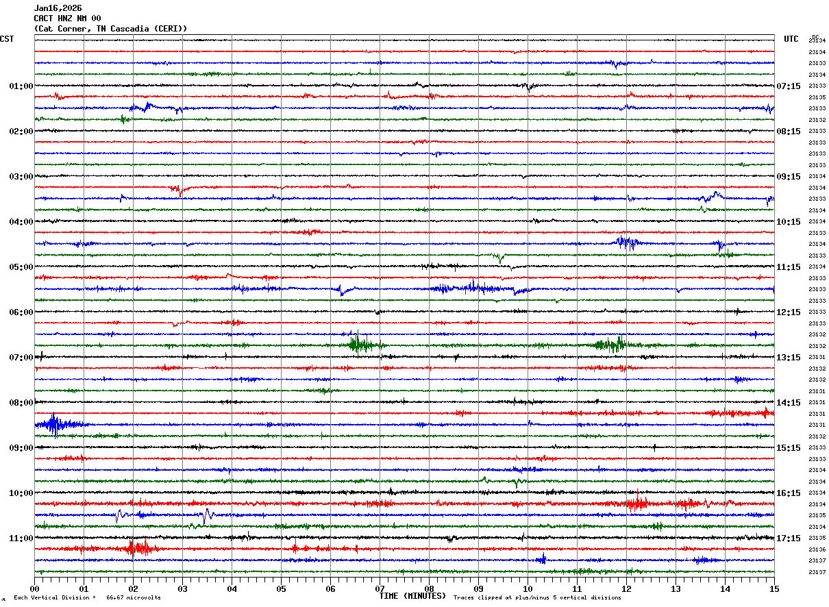Click the TIME (MINUTES) axis label
Viewport: 829px width, 607px height.
412,596
